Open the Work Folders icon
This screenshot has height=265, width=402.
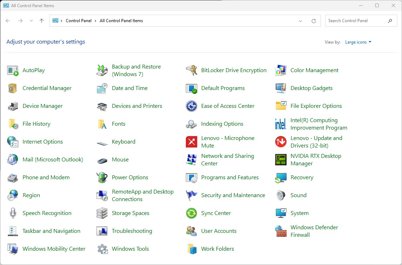click(192, 249)
